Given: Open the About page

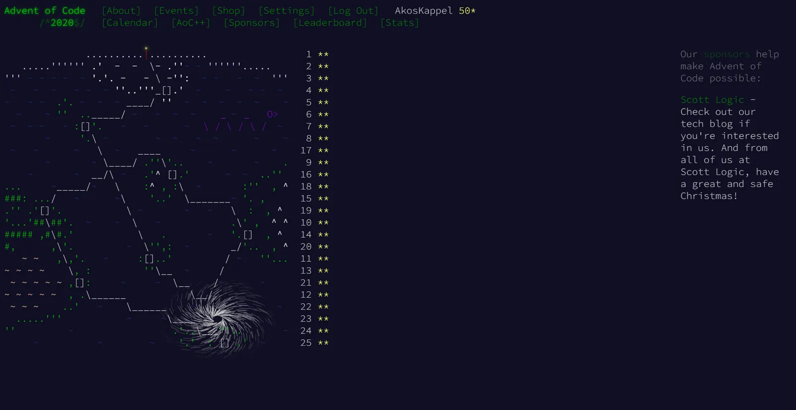Looking at the screenshot, I should pos(121,10).
